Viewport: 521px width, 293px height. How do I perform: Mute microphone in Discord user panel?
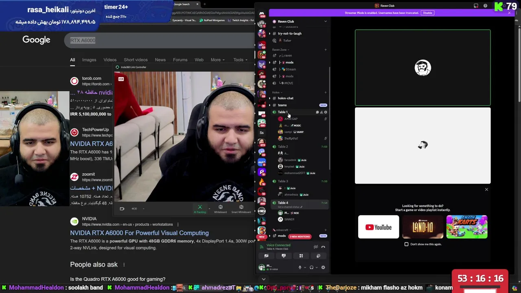[300, 268]
